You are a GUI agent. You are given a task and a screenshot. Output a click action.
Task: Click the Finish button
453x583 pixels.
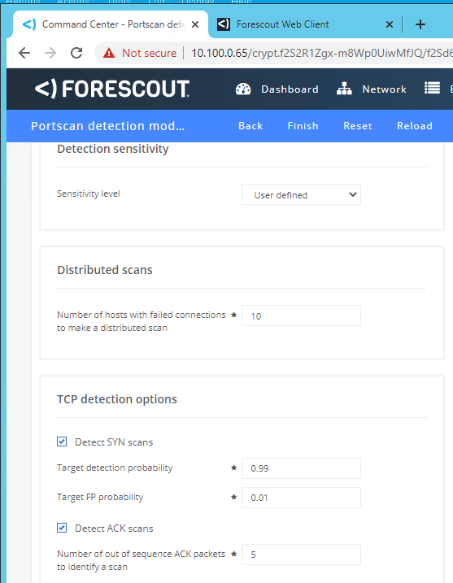click(x=303, y=126)
